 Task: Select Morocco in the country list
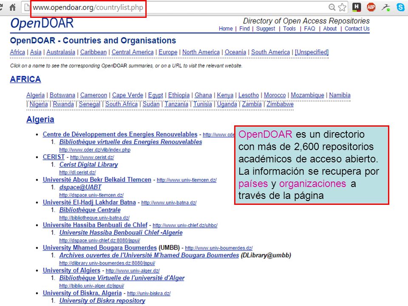(x=275, y=95)
